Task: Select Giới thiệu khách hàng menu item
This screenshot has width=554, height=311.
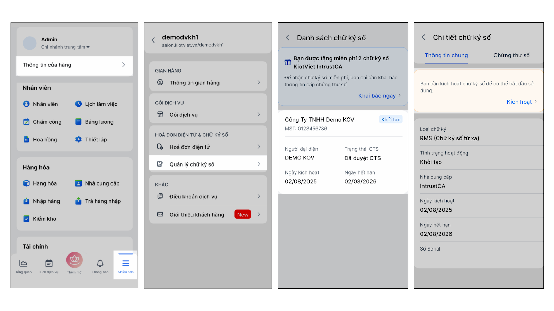Action: click(208, 214)
